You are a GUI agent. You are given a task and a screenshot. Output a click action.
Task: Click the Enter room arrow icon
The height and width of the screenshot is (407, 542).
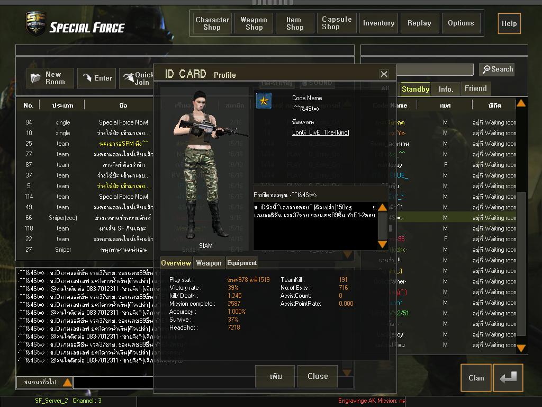[87, 78]
